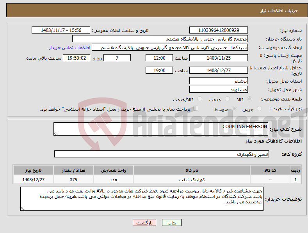Image resolution: width=308 pixels, height=233 pixels.
Task: Click the announcement date field 1403/11/17 - 15:56
Action: point(61,30)
